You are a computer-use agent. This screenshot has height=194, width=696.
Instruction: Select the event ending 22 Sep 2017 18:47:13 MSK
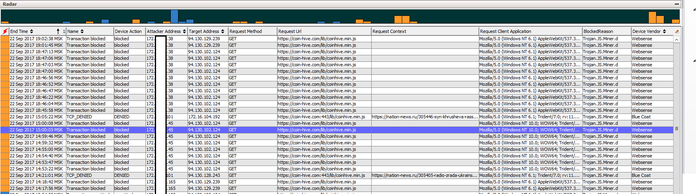(337, 52)
